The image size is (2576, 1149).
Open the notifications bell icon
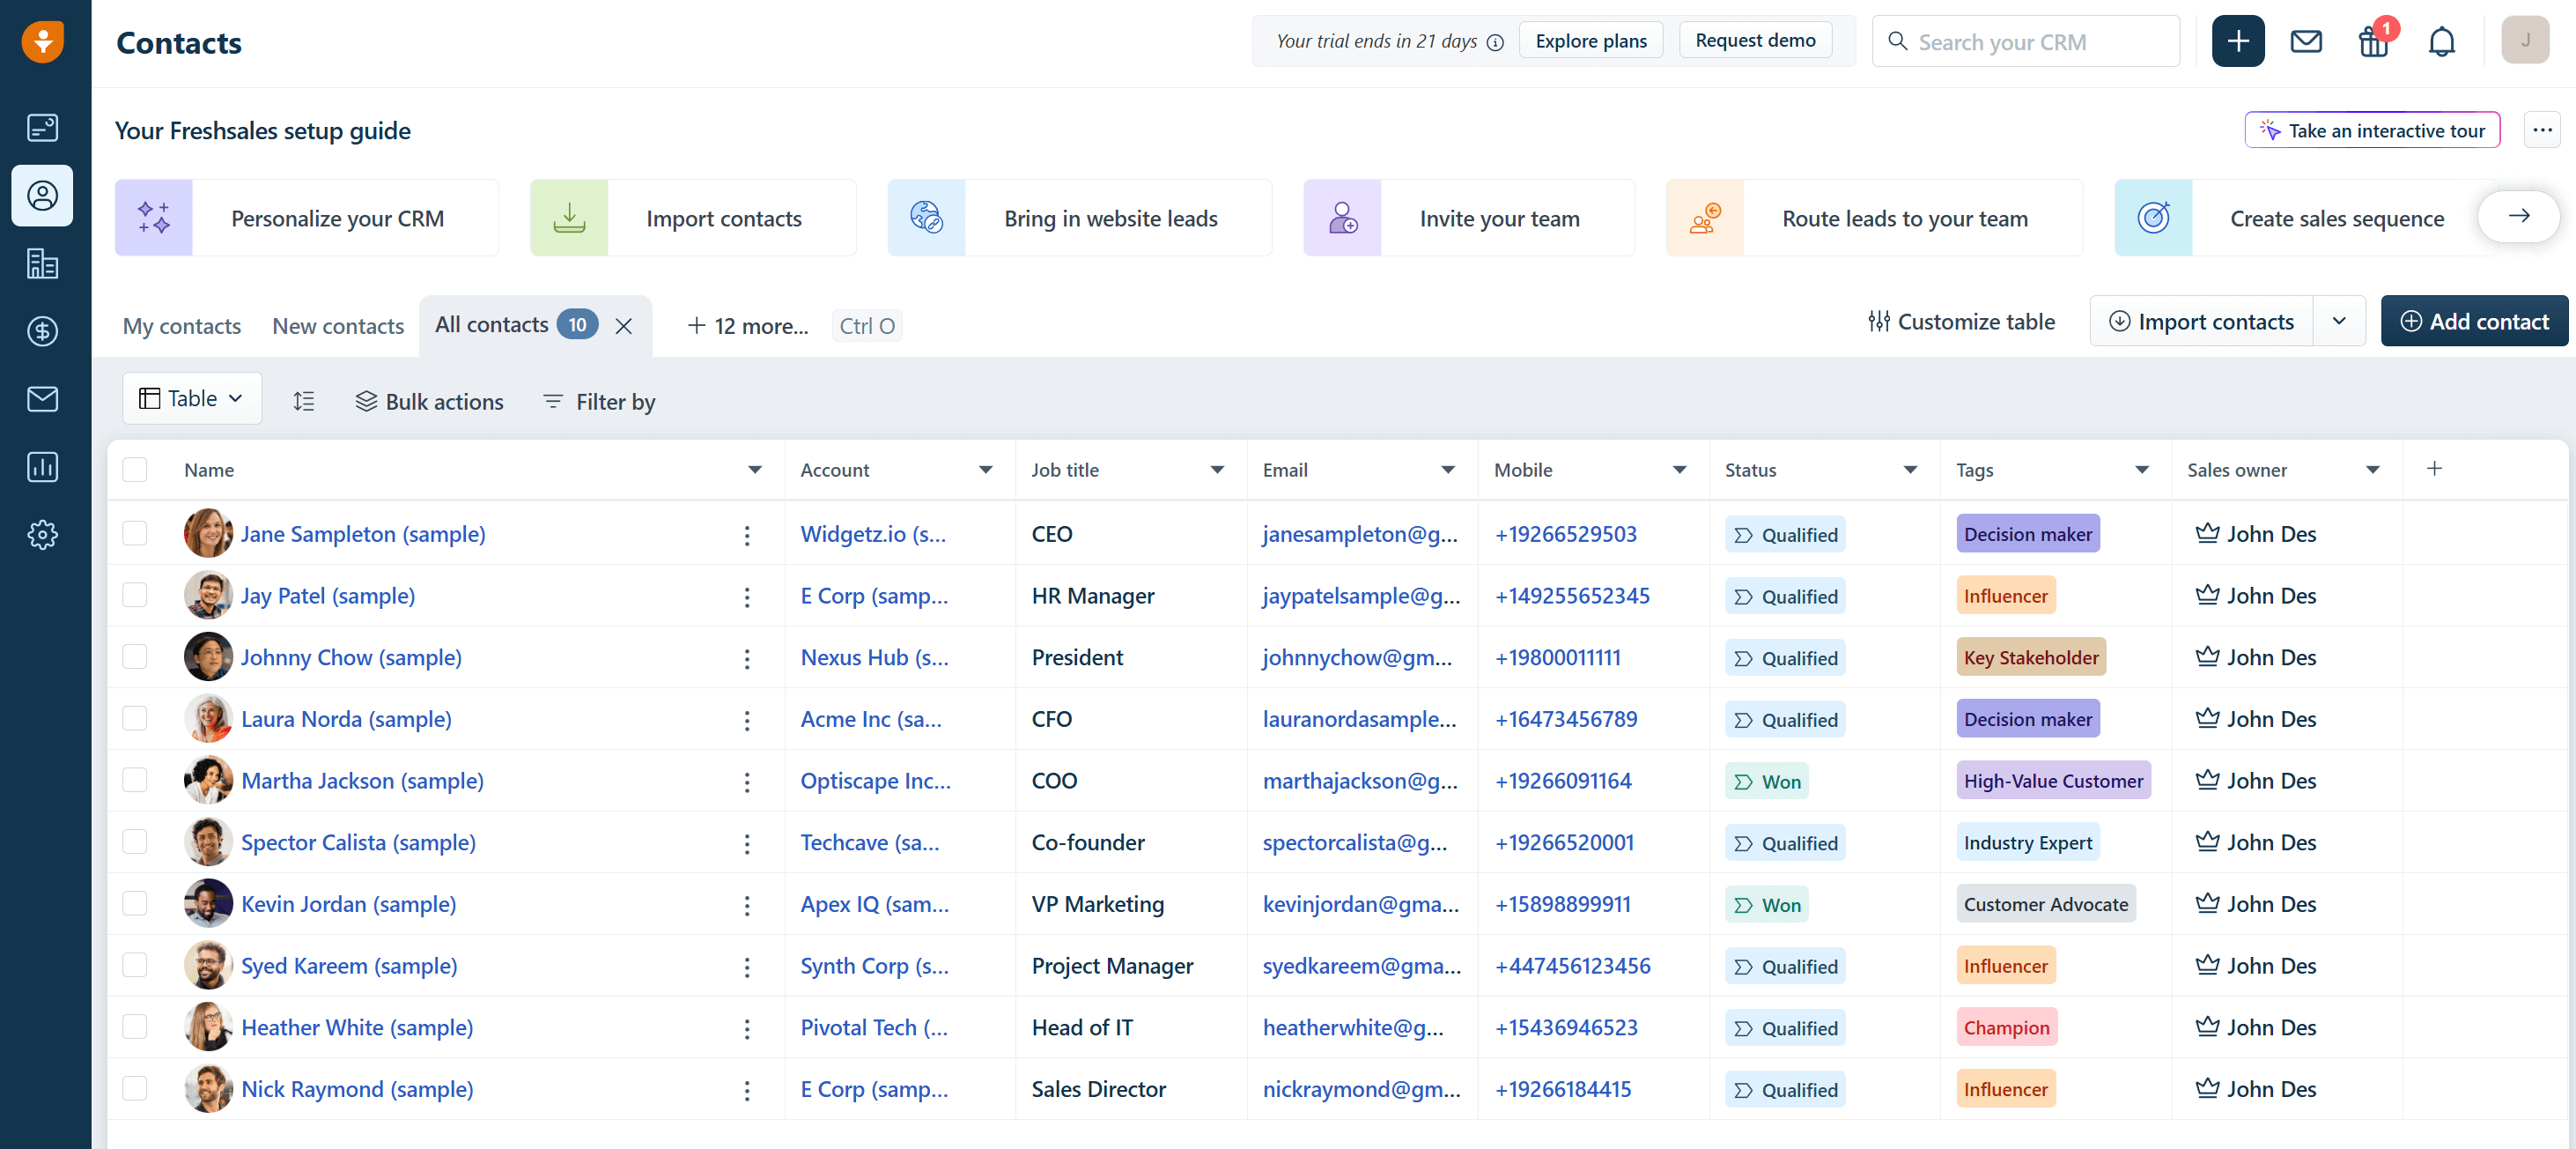(2442, 41)
